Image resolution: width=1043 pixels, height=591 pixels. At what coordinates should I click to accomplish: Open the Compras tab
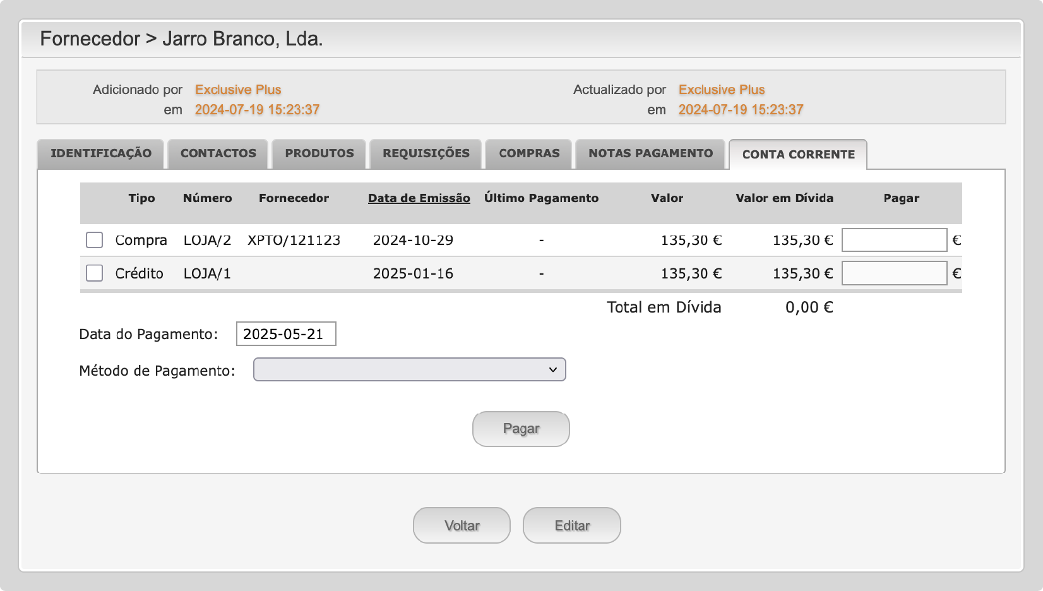pyautogui.click(x=529, y=153)
